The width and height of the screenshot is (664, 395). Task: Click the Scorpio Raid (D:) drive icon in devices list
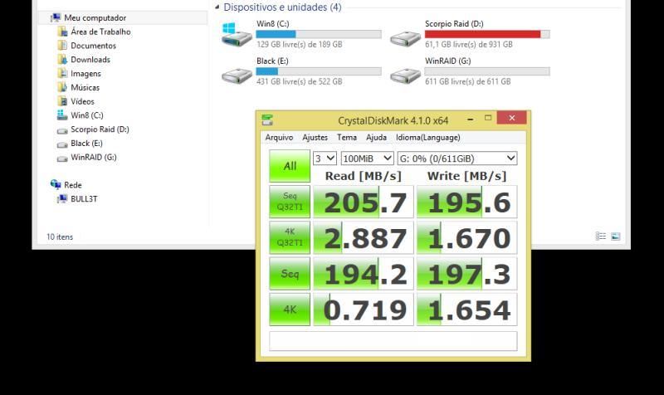[x=405, y=39]
